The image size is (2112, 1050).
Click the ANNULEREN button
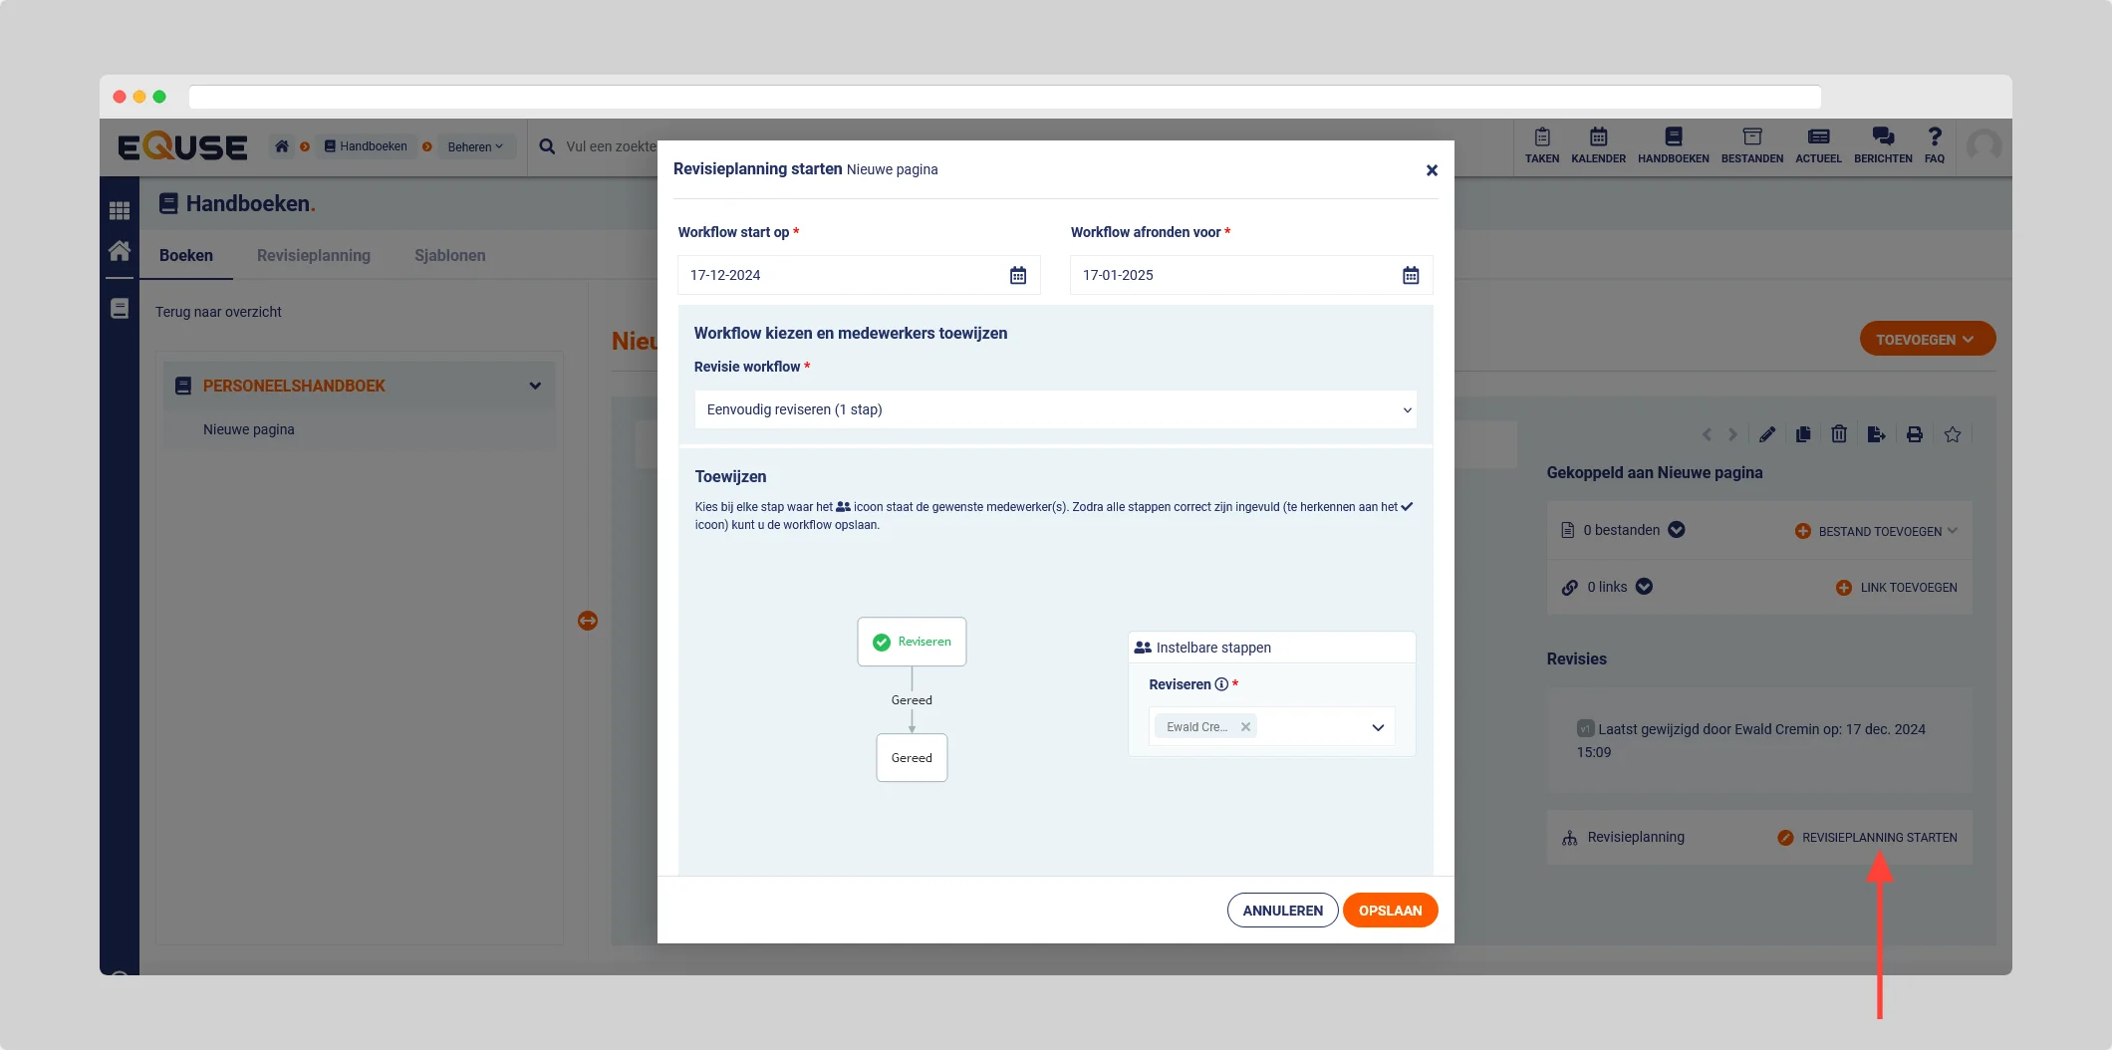click(x=1282, y=911)
